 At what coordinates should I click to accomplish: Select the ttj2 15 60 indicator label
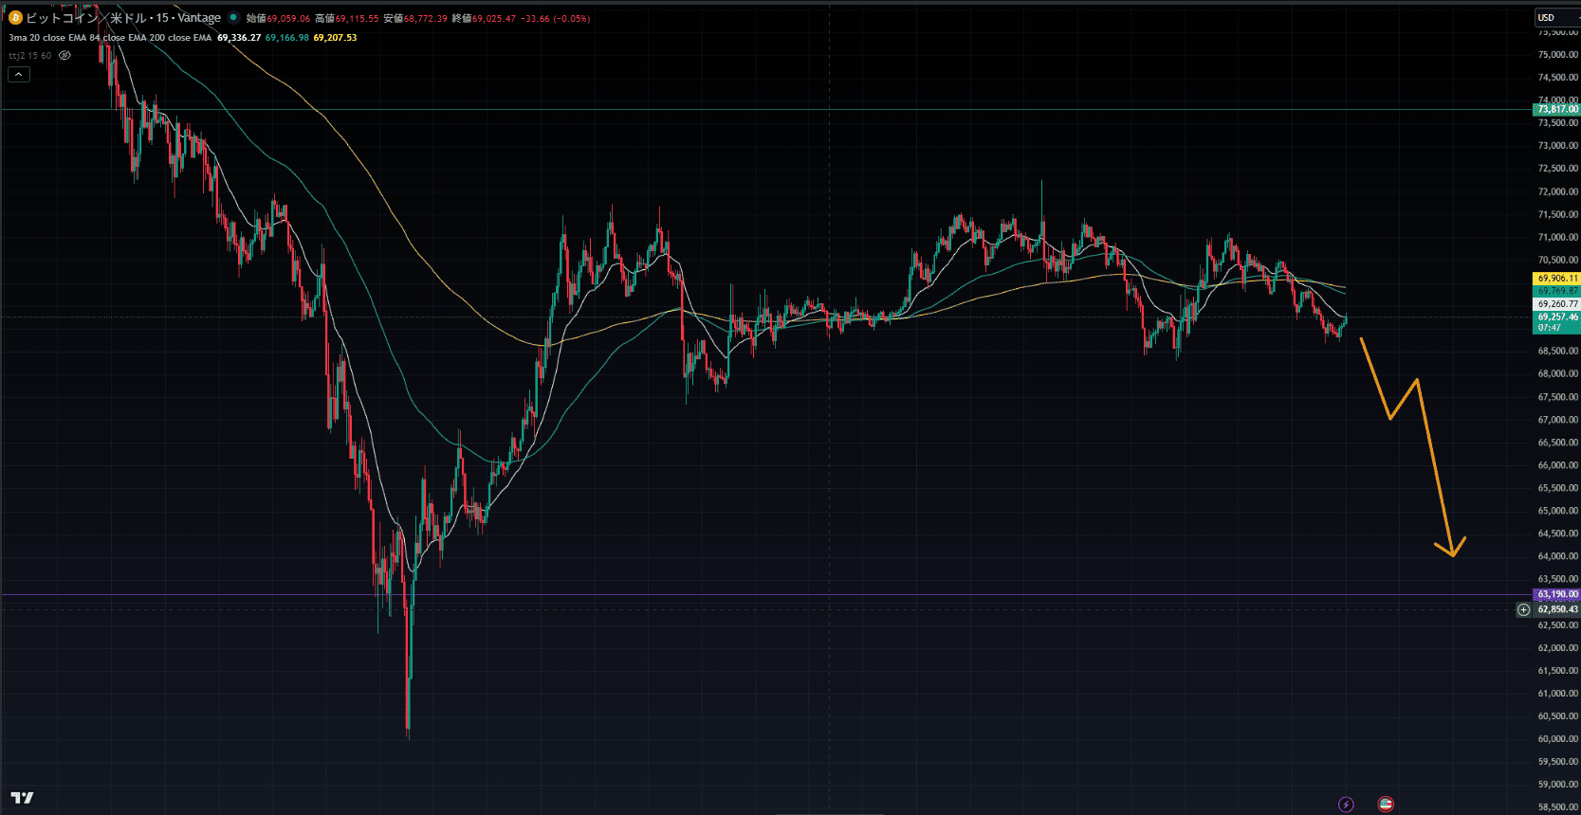pyautogui.click(x=30, y=56)
